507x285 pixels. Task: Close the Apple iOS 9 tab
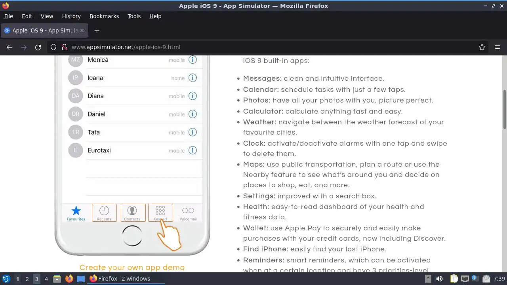pyautogui.click(x=82, y=30)
